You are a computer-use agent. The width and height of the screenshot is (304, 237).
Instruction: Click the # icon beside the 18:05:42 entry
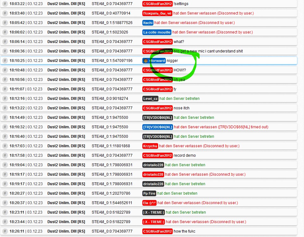pos(5,23)
